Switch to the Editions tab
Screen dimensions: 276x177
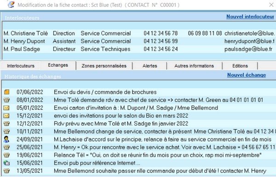(x=240, y=66)
